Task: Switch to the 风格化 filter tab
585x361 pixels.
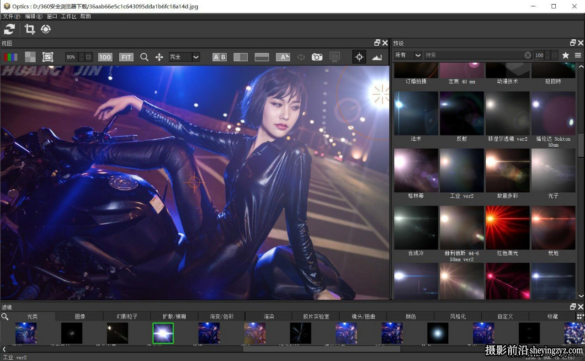Action: click(x=458, y=316)
